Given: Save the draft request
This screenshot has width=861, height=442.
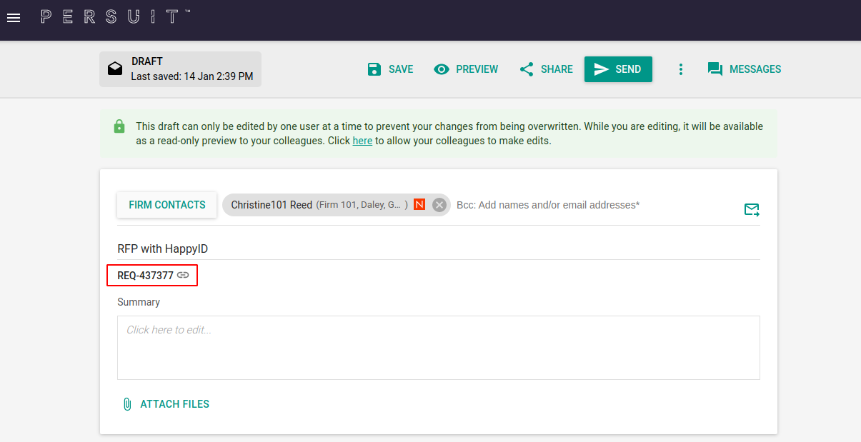Looking at the screenshot, I should (x=390, y=69).
